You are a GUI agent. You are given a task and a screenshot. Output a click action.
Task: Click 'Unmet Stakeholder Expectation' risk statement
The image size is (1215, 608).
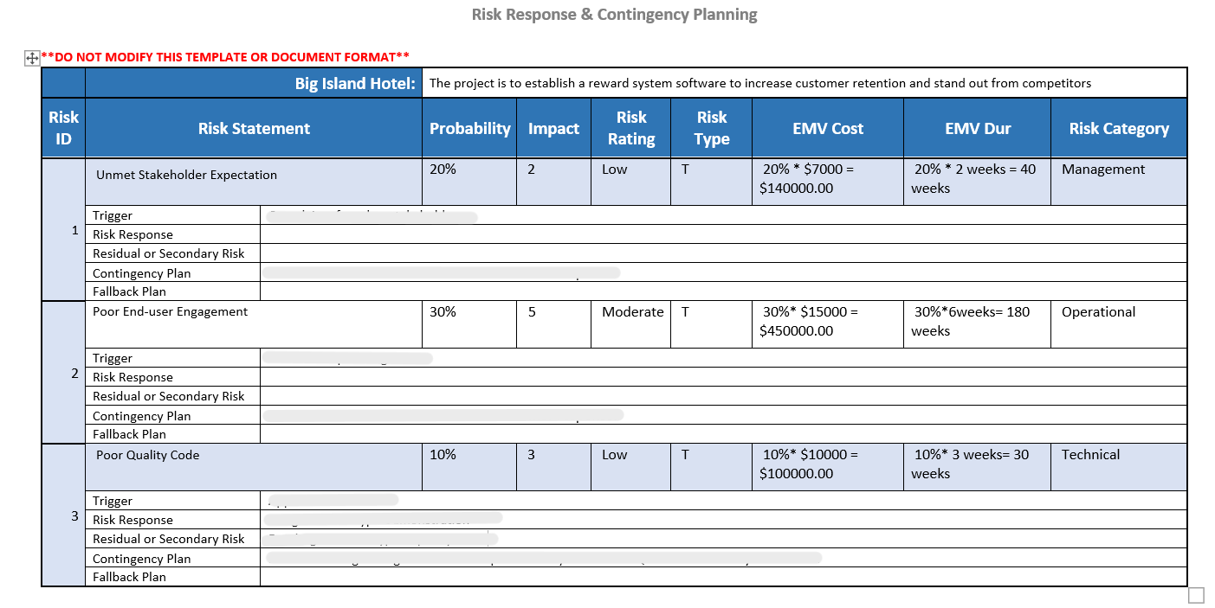(x=186, y=175)
